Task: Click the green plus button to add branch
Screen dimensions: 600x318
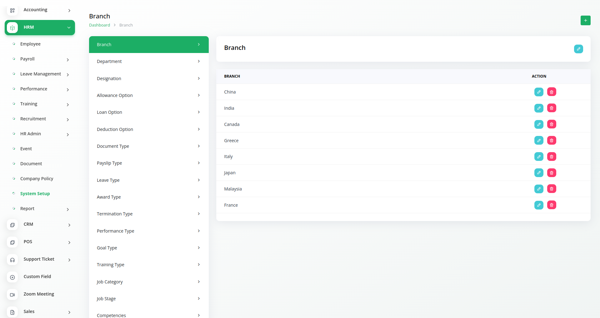Action: pyautogui.click(x=585, y=21)
